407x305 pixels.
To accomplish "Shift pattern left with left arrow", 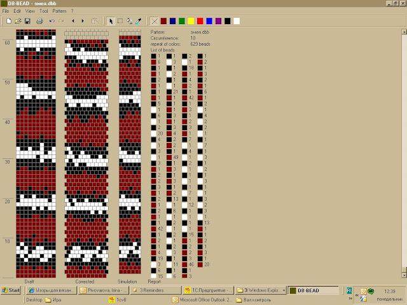I will 73,21.
